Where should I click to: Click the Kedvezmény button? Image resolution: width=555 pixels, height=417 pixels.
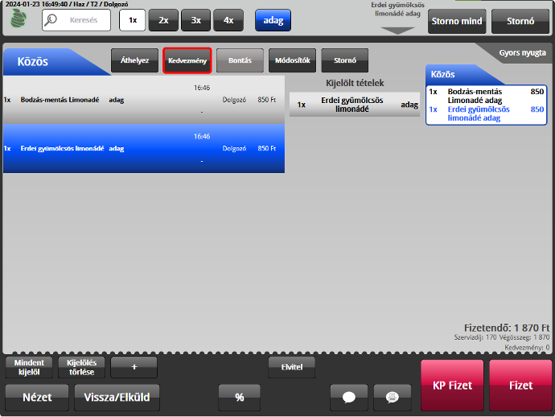[187, 60]
